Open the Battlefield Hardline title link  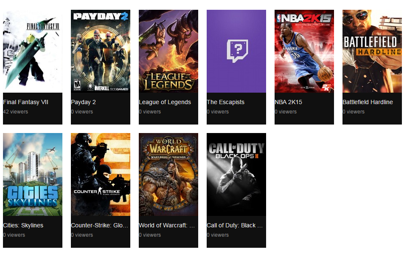368,102
